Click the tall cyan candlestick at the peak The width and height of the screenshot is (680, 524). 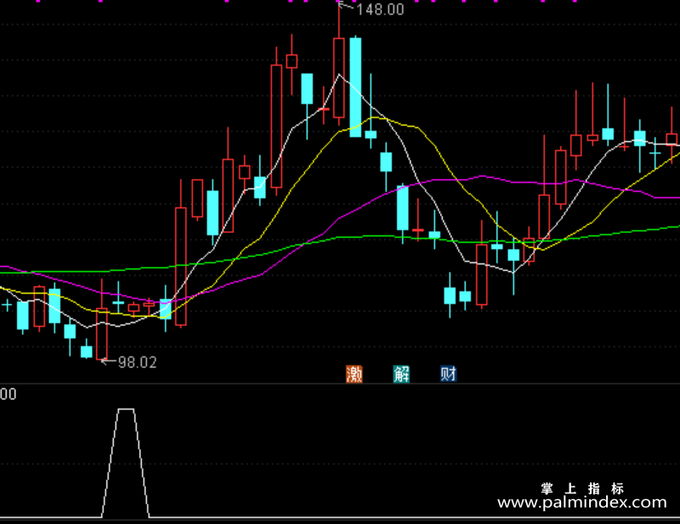coord(355,87)
